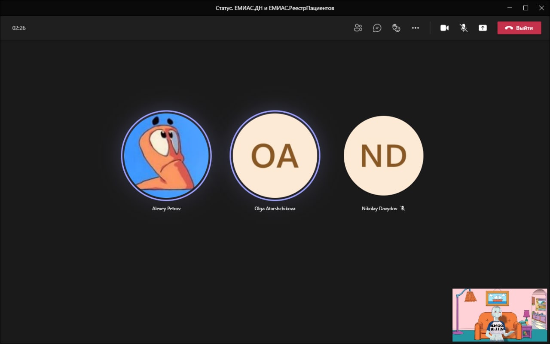Open reactions and raise hand
This screenshot has height=344, width=550.
pyautogui.click(x=396, y=28)
